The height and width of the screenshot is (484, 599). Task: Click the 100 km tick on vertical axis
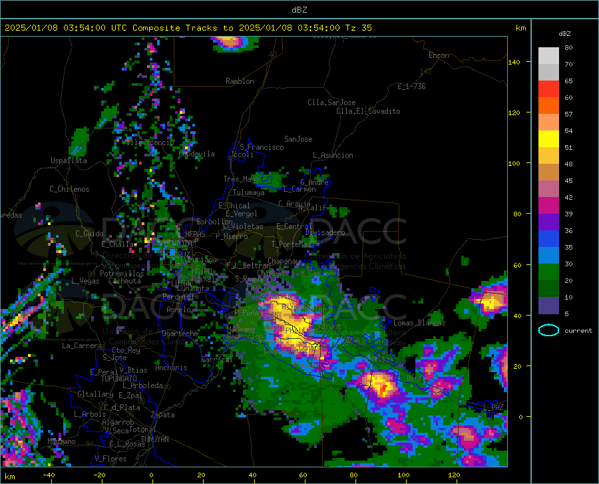point(514,163)
